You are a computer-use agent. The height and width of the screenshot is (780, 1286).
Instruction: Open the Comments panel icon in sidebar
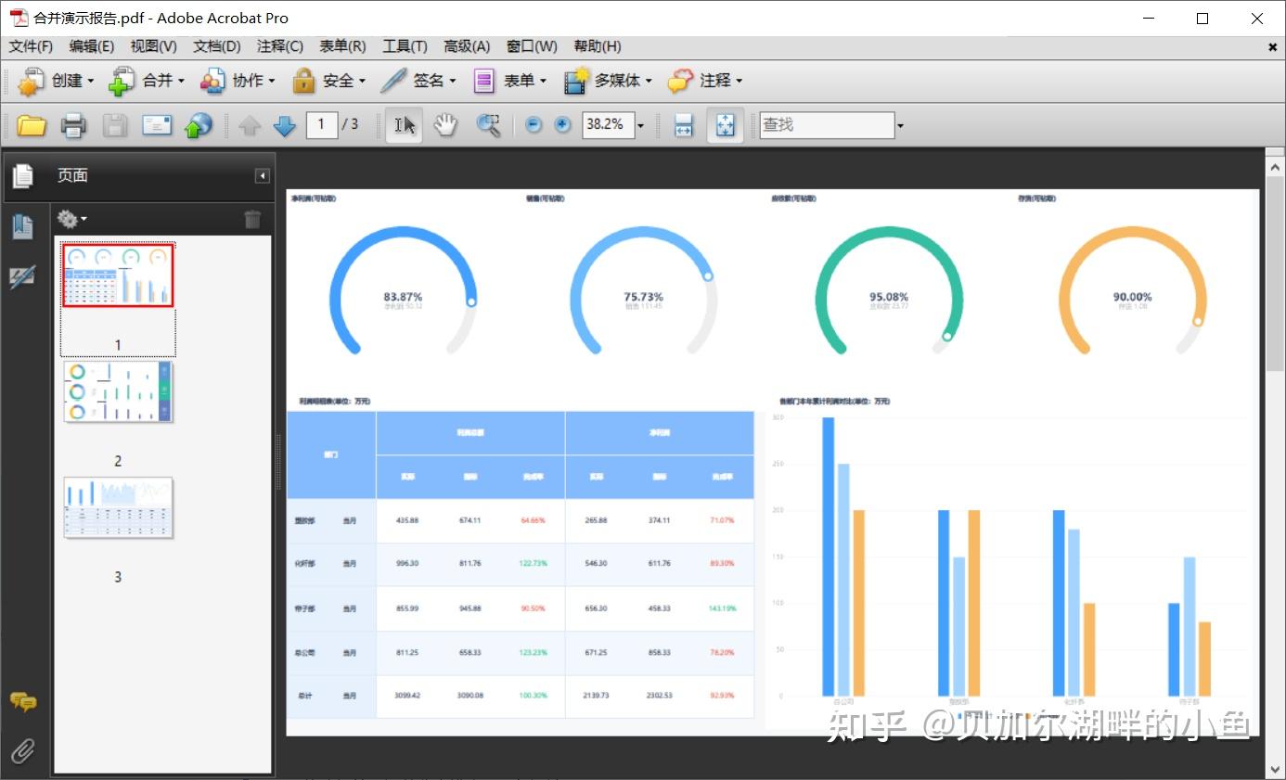point(23,703)
